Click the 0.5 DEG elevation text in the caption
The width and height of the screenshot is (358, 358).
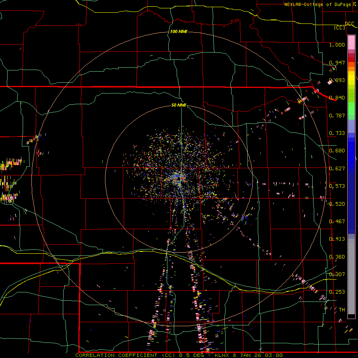tap(192, 355)
